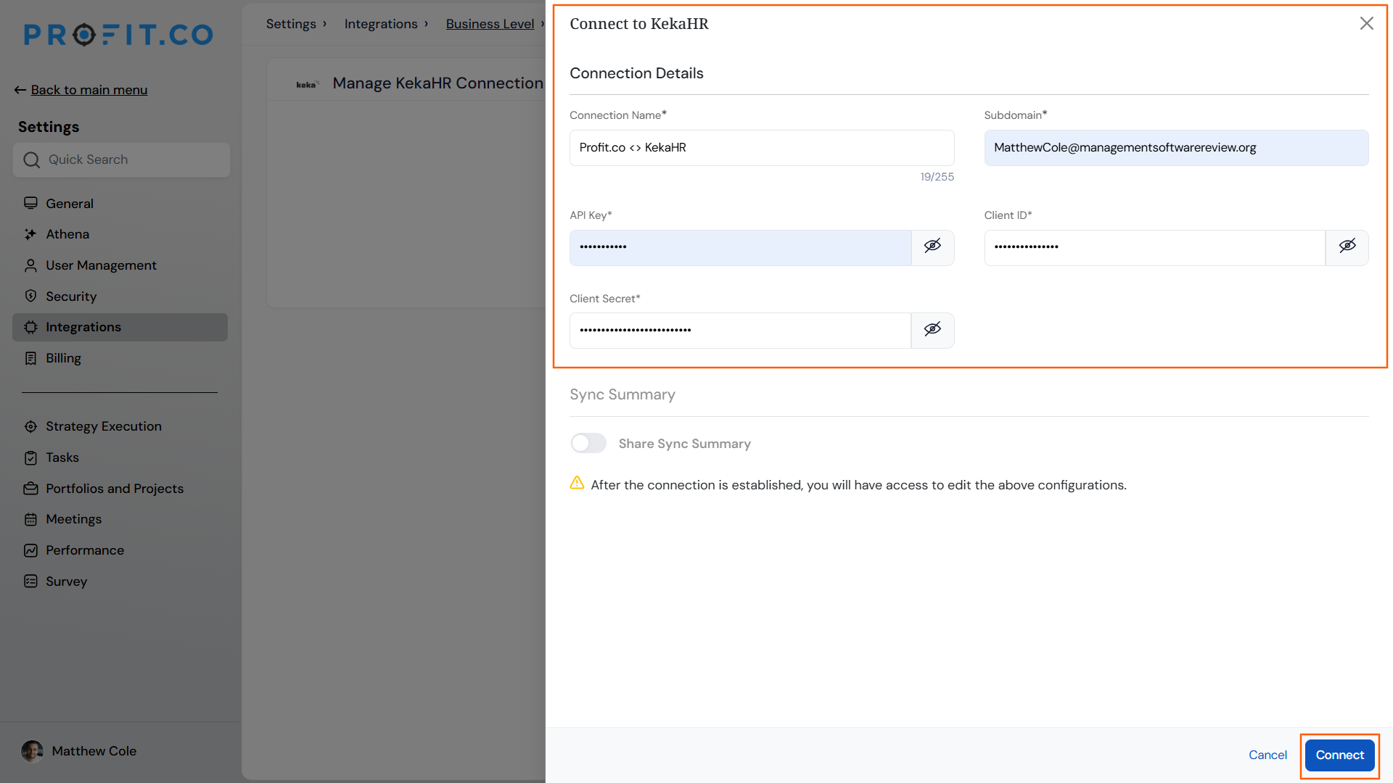
Task: Open Billing settings section
Action: coord(120,358)
